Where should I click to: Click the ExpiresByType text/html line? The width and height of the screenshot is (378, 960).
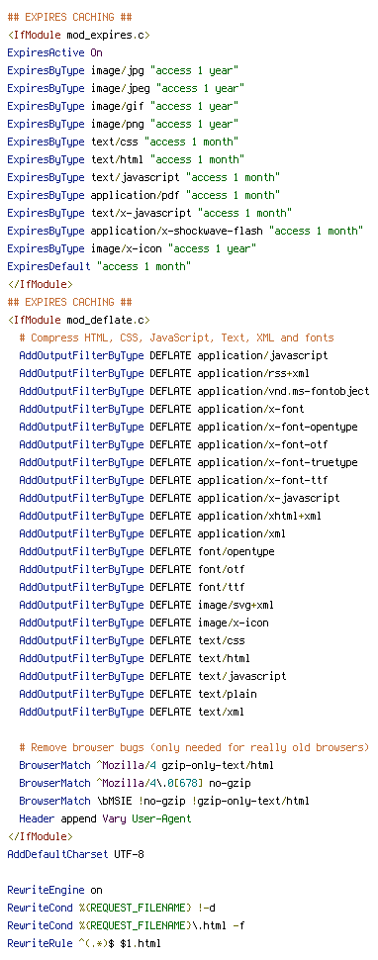pyautogui.click(x=126, y=159)
